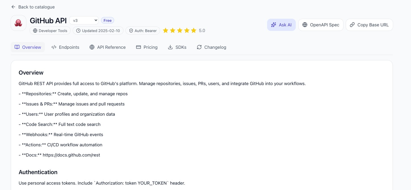Click the octopus GitHub API logo
This screenshot has height=190, width=411.
coord(18,23)
